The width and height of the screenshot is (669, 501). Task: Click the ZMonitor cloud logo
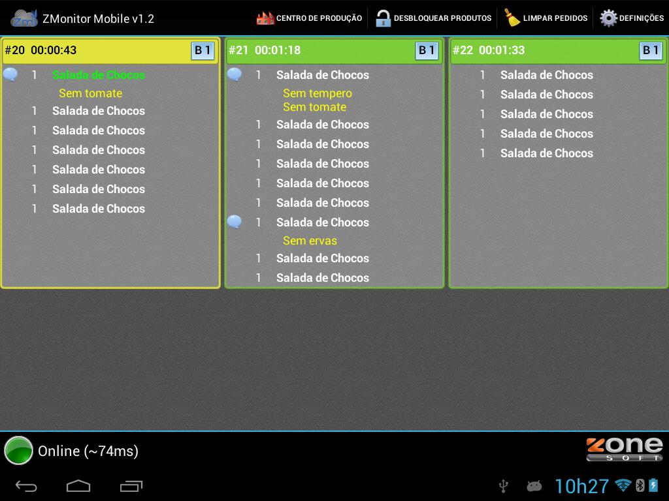[x=24, y=18]
